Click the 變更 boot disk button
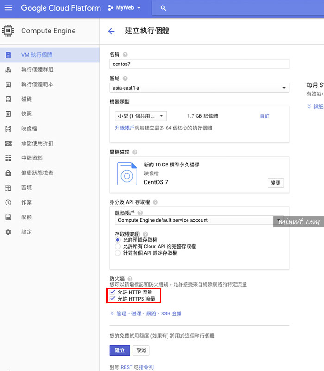Screen dimensions: 324x371 click(x=275, y=183)
